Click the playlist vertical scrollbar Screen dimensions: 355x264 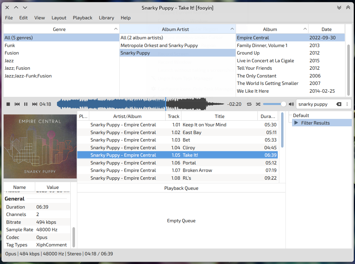click(x=282, y=130)
